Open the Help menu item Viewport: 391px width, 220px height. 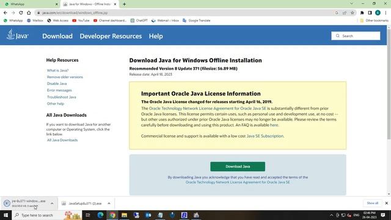coord(156,36)
